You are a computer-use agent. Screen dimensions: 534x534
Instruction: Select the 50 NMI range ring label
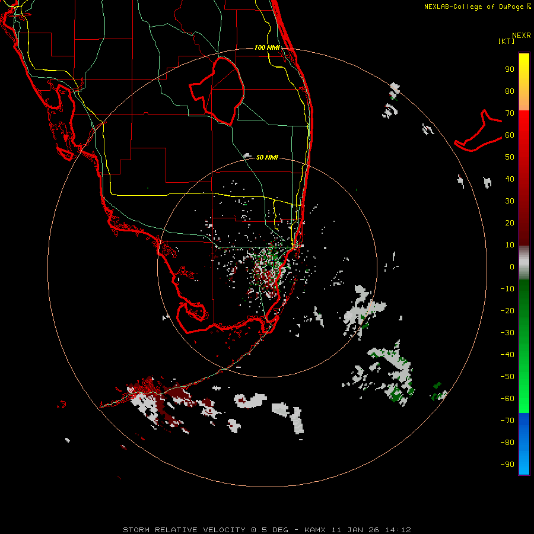coord(267,157)
